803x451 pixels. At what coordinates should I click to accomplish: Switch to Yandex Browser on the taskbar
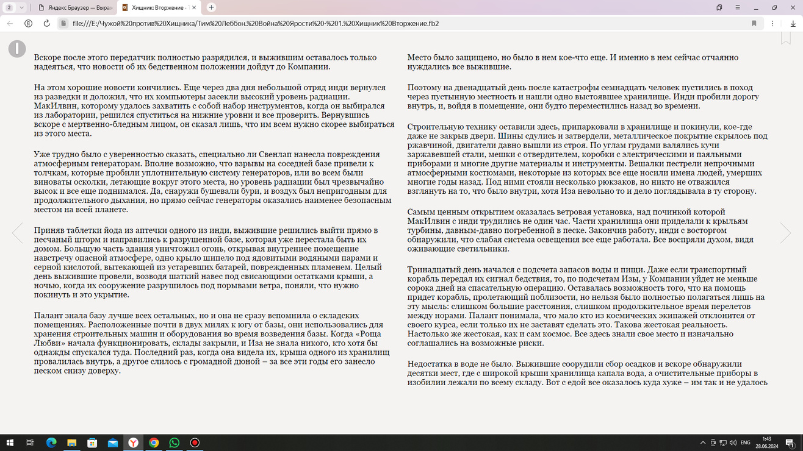pos(133,443)
